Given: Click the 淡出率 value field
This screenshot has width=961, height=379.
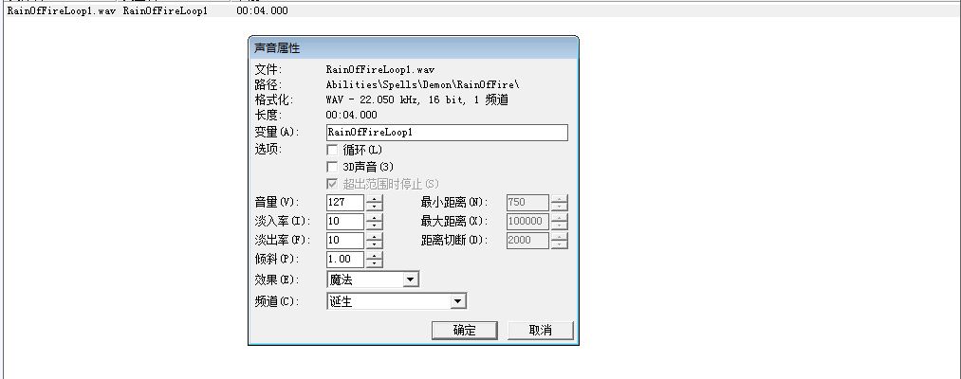Looking at the screenshot, I should click(344, 241).
